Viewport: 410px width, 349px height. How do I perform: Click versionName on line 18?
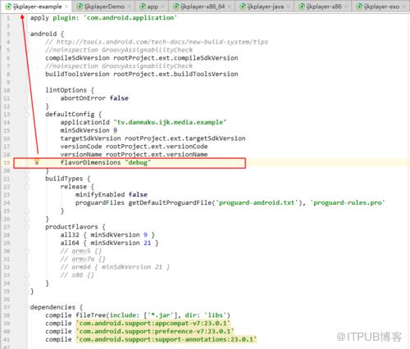tap(81, 154)
